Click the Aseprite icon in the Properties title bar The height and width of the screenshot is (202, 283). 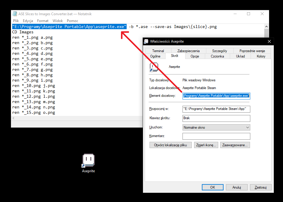[146, 41]
